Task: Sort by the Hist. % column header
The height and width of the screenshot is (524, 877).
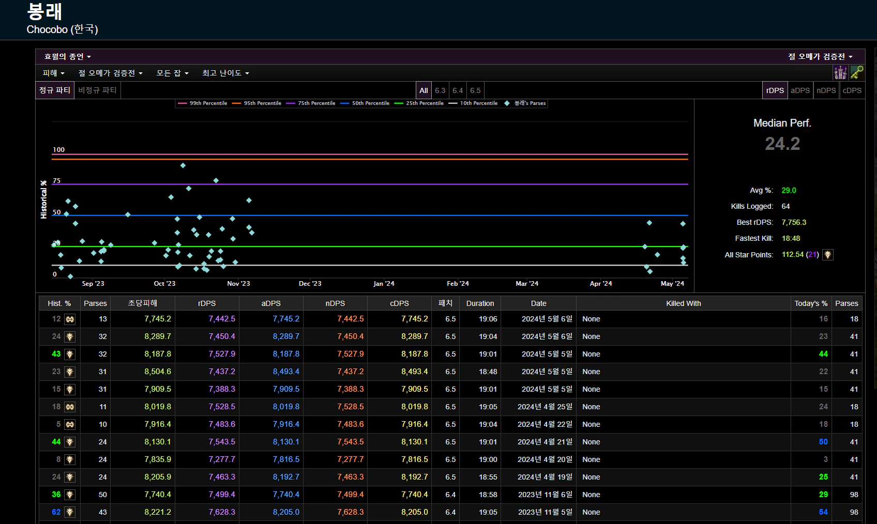Action: (x=59, y=303)
